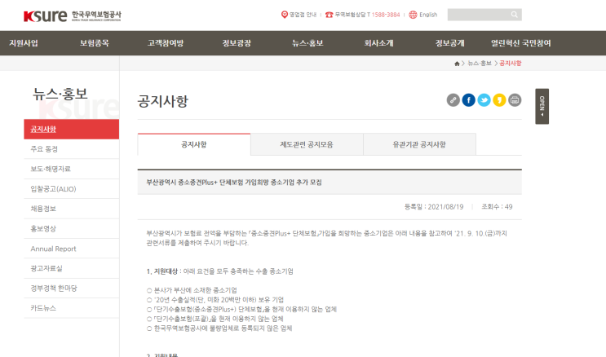Screen dimensions: 606x357
Task: Select the 공지사항 tab
Action: tap(194, 144)
